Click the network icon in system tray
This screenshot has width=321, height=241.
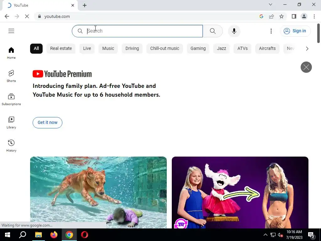273,235
